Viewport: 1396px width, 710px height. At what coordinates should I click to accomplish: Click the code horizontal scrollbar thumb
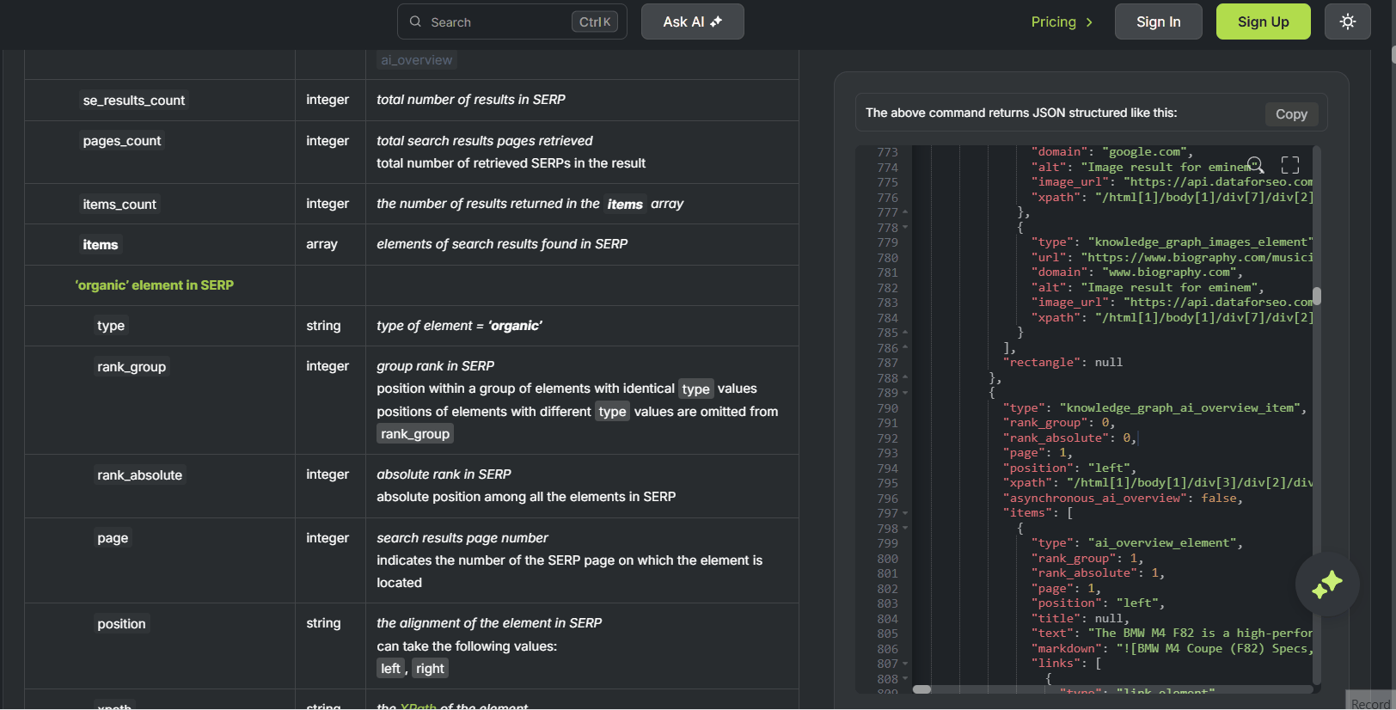(921, 689)
